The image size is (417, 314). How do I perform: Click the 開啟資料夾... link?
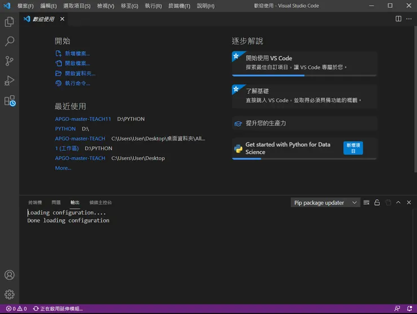pos(76,73)
